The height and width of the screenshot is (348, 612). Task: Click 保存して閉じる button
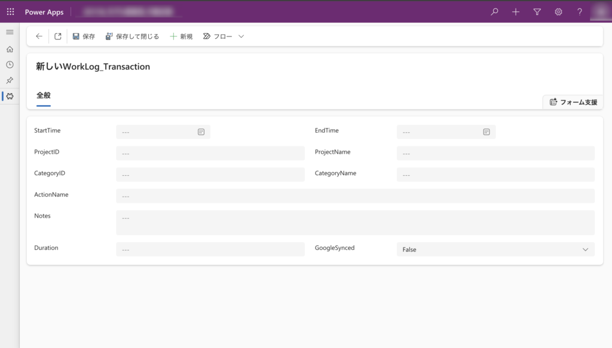click(x=132, y=36)
